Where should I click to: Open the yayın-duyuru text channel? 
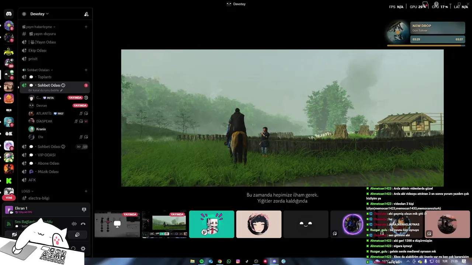coord(55,34)
